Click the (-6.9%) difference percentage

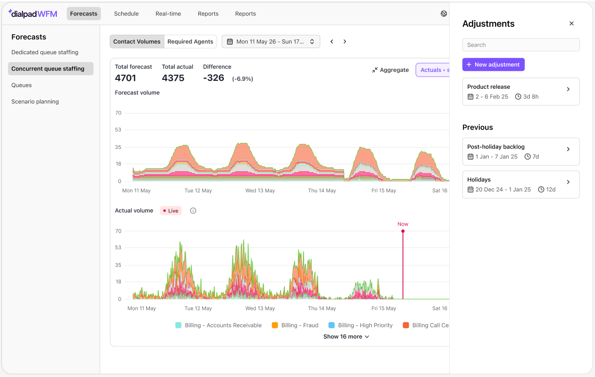click(243, 79)
